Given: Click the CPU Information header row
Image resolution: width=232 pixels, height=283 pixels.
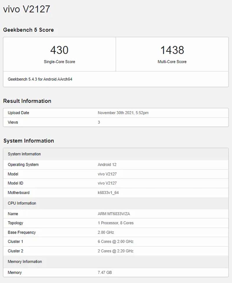Looking at the screenshot, I should (116, 203).
